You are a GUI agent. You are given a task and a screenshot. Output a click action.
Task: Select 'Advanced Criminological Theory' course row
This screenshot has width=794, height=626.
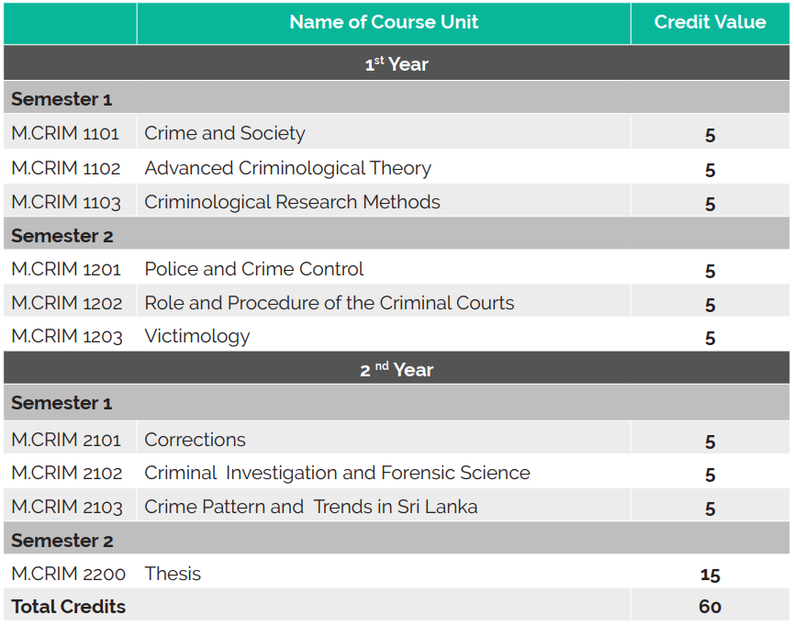[287, 168]
